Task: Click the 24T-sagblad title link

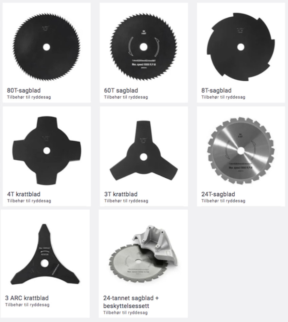Action: point(218,194)
